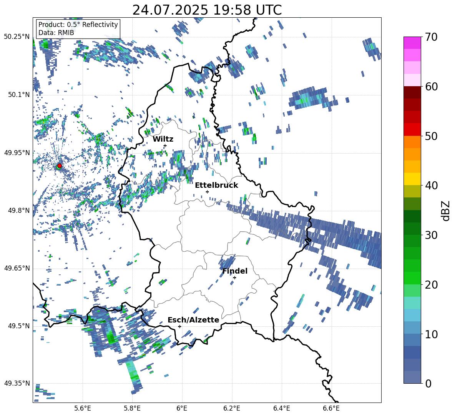Click the 20 tick label on colorbar

431,285
